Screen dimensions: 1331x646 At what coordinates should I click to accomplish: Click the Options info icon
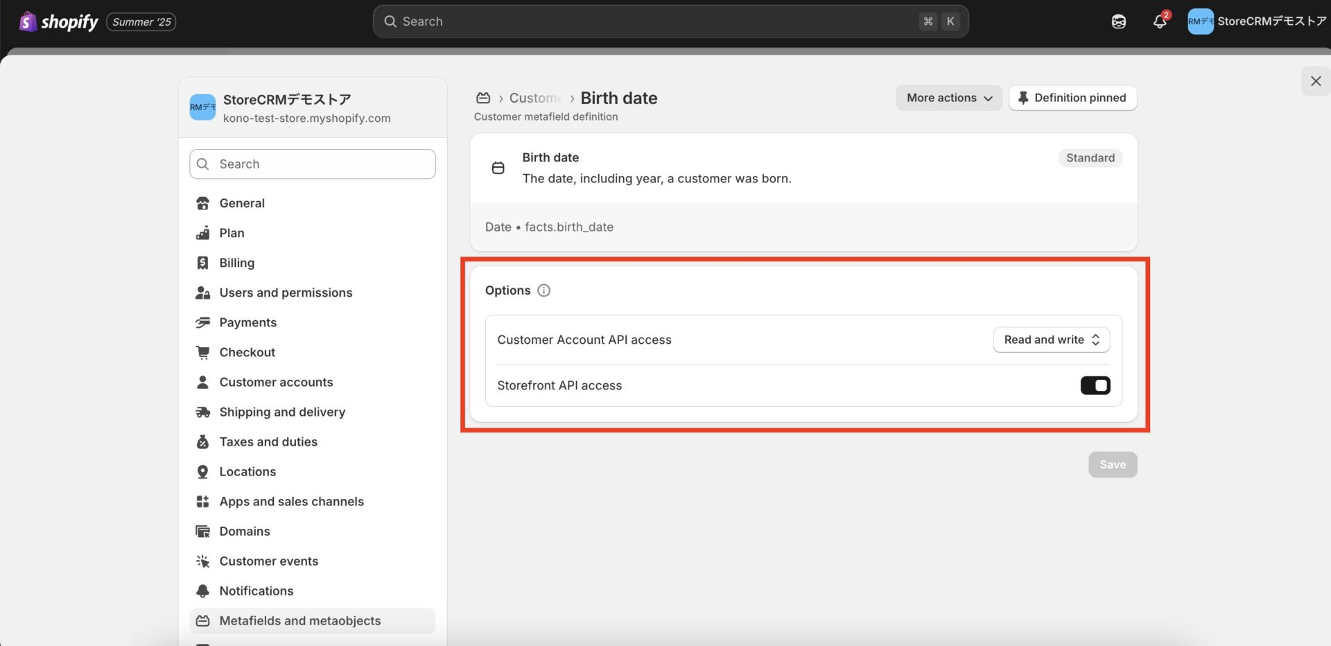pyautogui.click(x=543, y=290)
